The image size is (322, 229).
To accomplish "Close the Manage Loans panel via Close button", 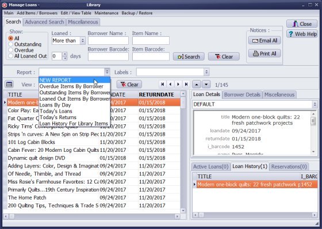I will point(302,24).
